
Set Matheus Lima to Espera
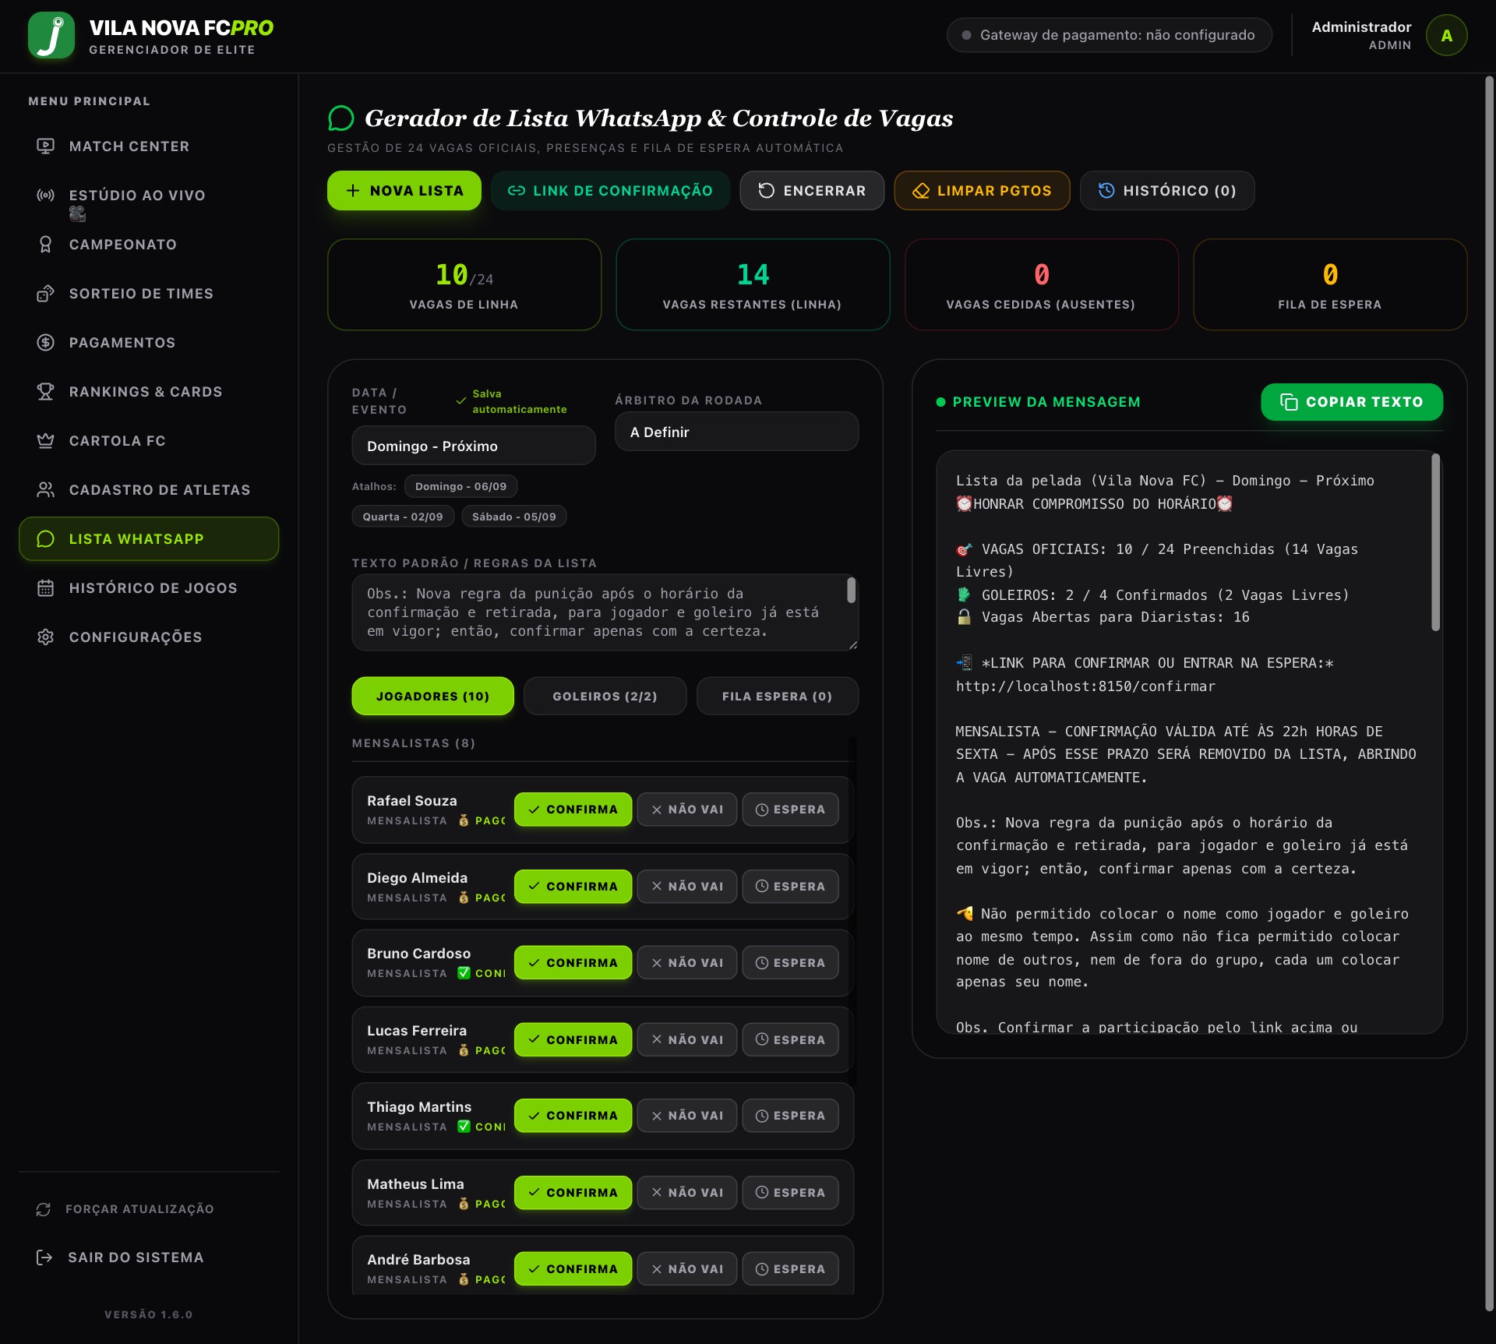point(790,1193)
